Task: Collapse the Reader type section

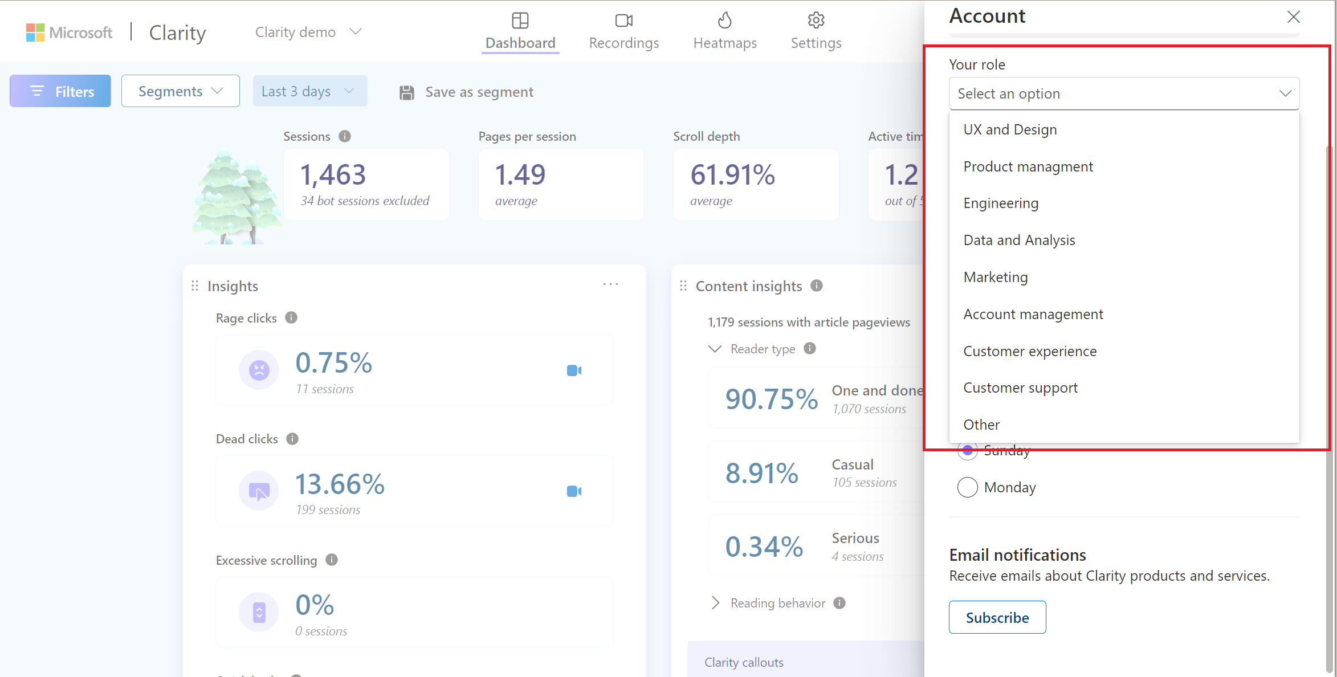Action: [x=715, y=349]
